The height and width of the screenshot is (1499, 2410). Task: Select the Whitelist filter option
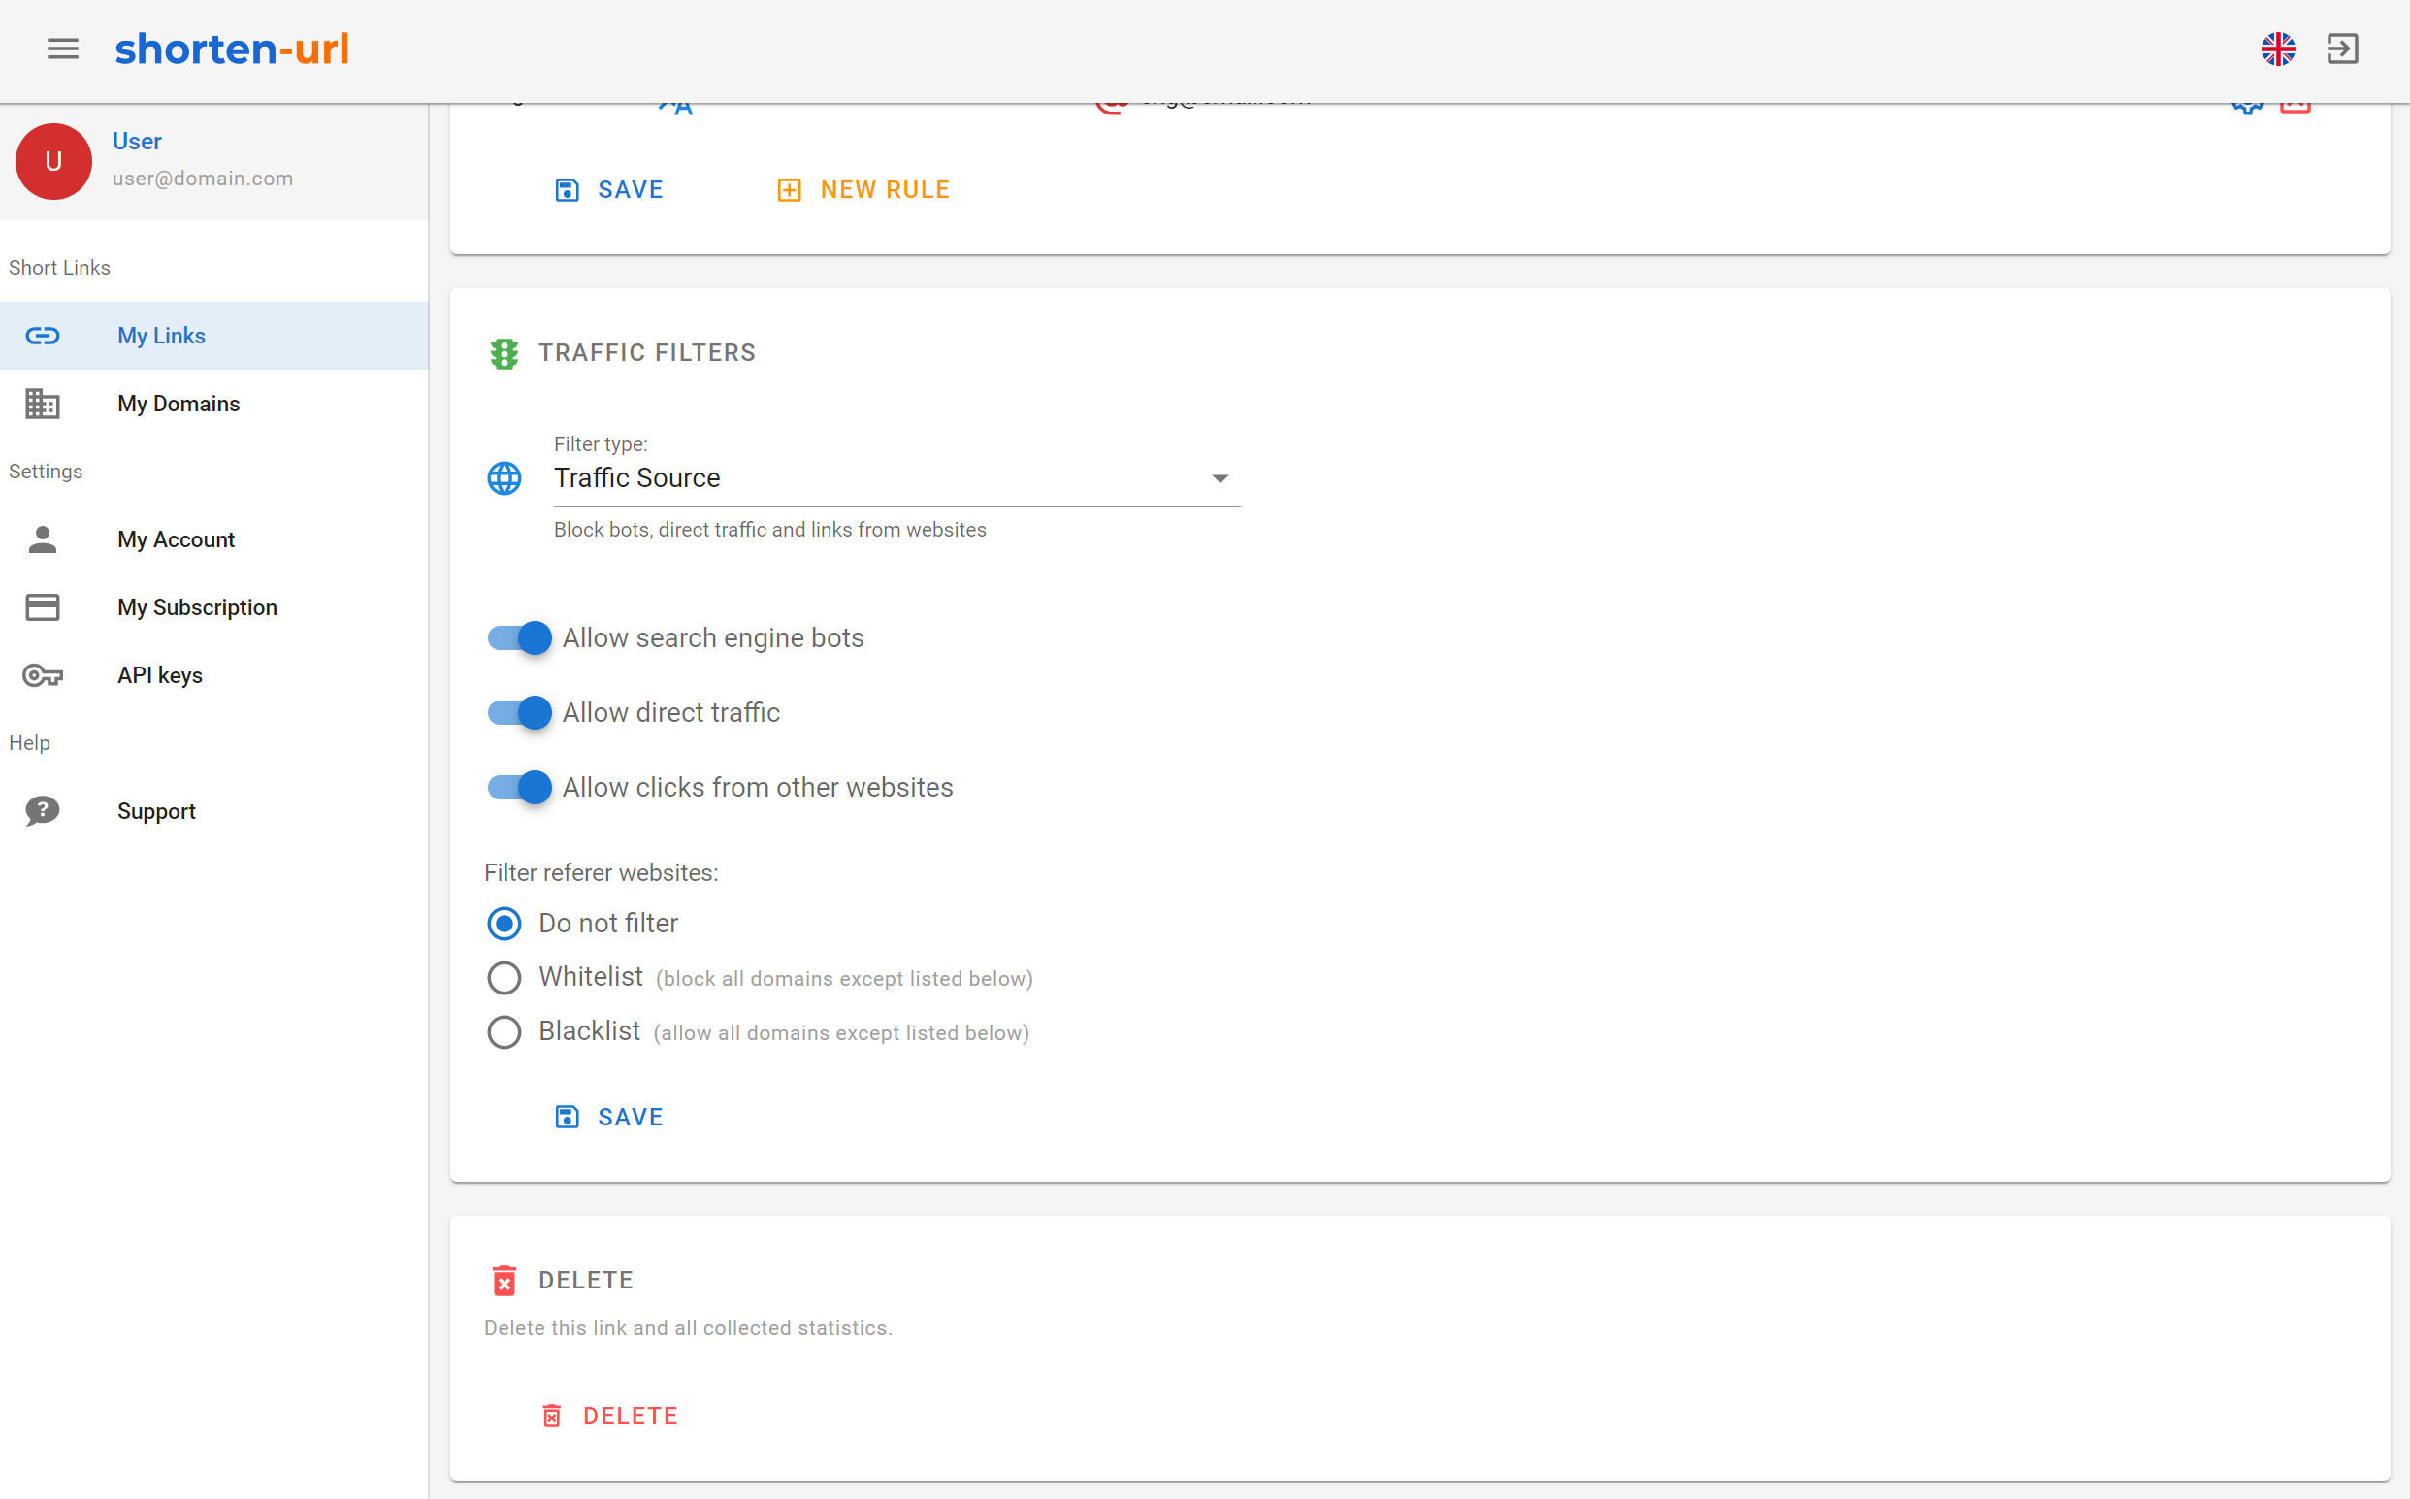tap(505, 978)
